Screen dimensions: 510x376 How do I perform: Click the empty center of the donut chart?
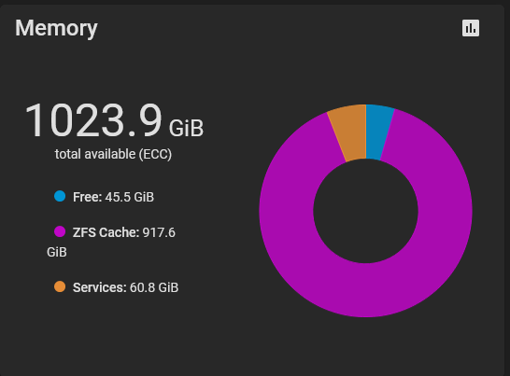coord(365,211)
